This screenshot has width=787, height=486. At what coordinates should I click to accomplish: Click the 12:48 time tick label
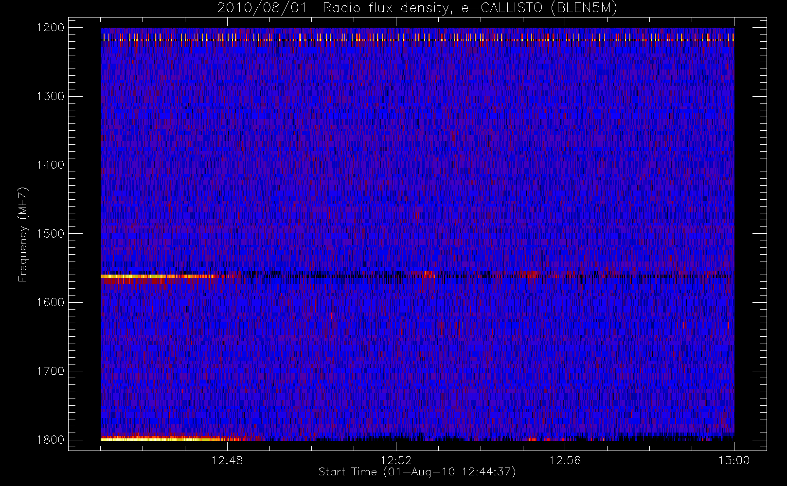(227, 460)
